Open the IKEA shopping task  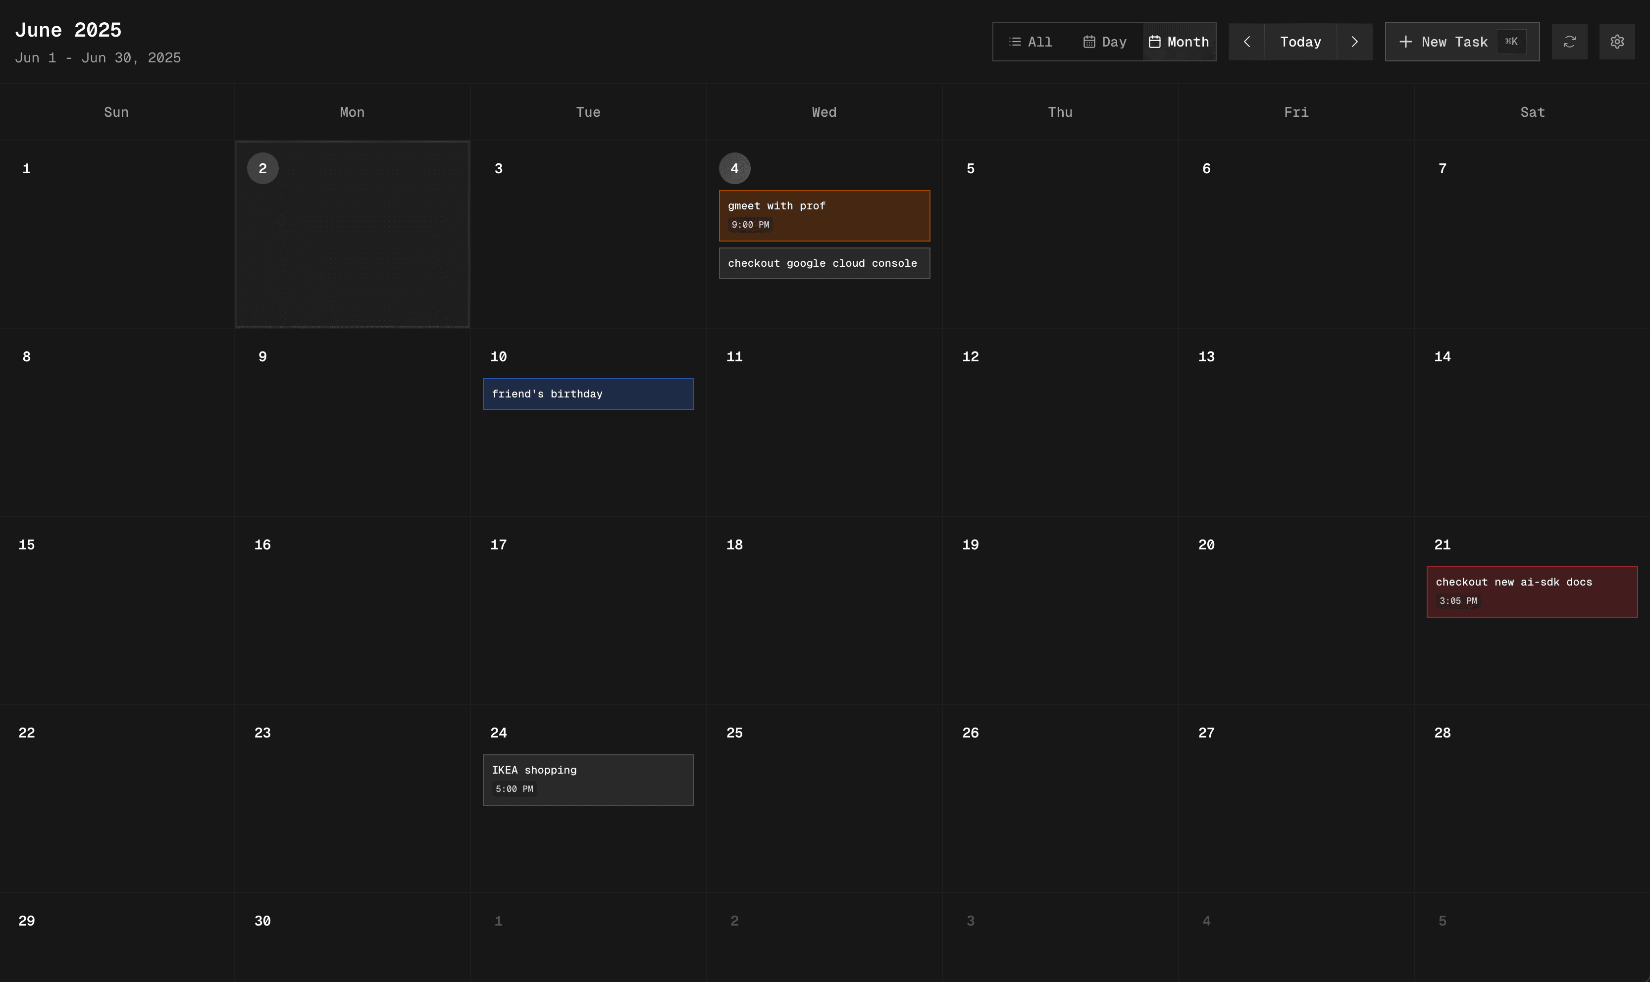click(588, 780)
